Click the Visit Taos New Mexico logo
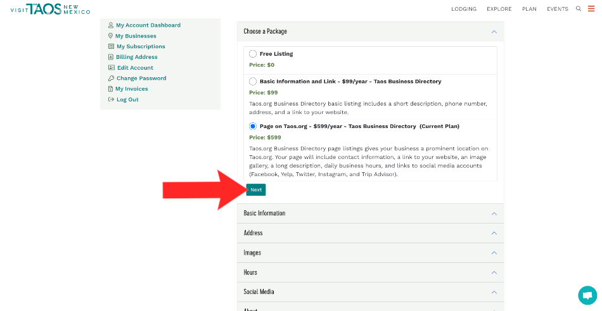602x311 pixels. 50,9
